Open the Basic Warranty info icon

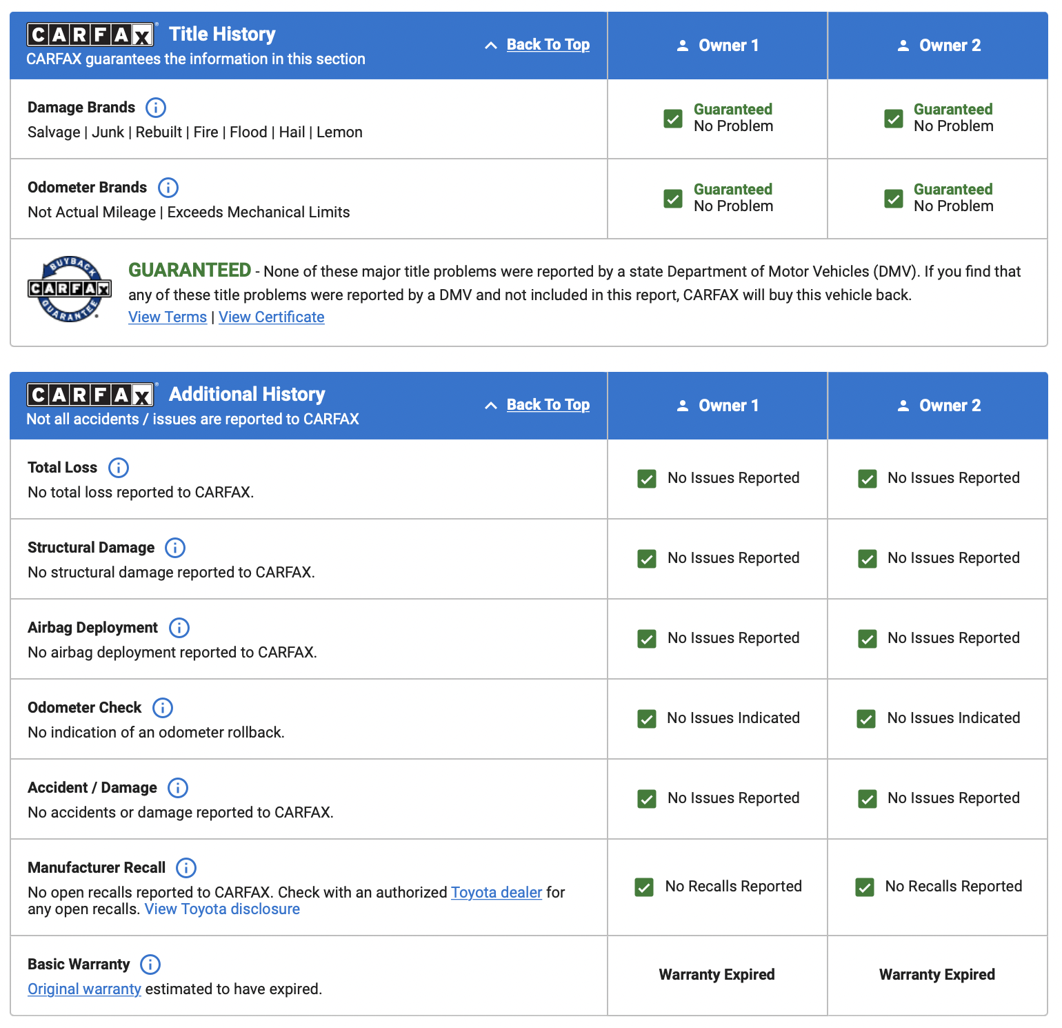(x=150, y=965)
